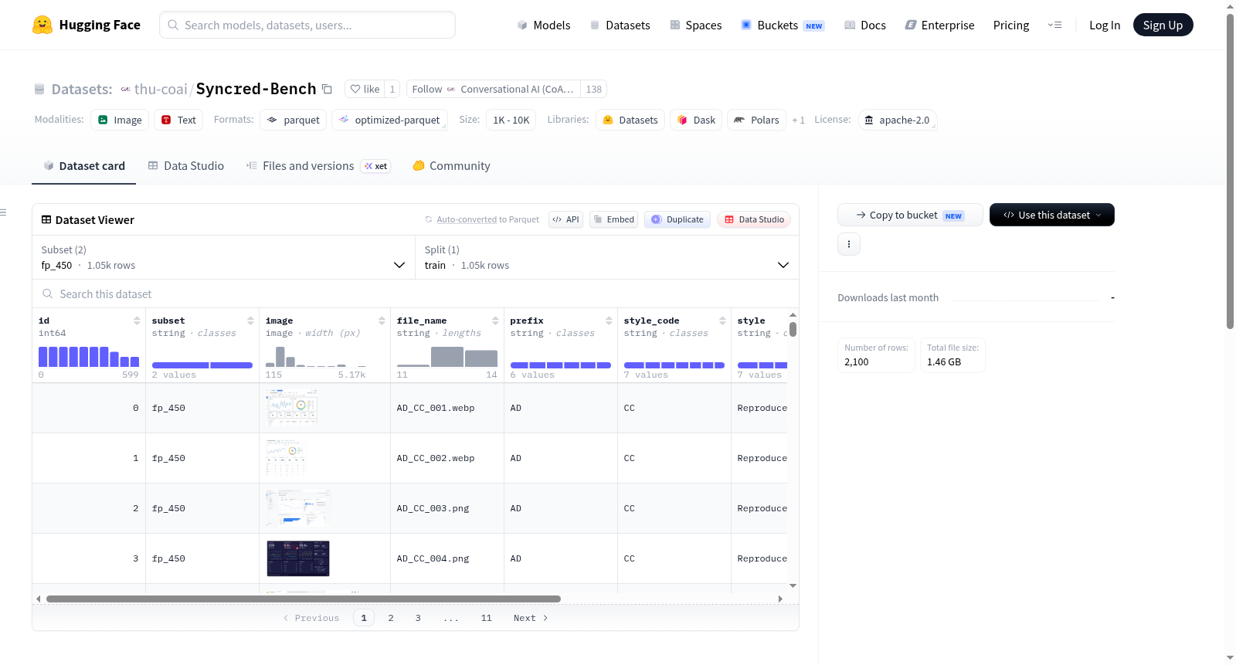Open the API button in viewer
The height and width of the screenshot is (665, 1236).
(x=565, y=219)
